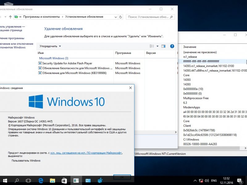Select '0x5826dc0c (1478941708)' registry value

coord(199,130)
